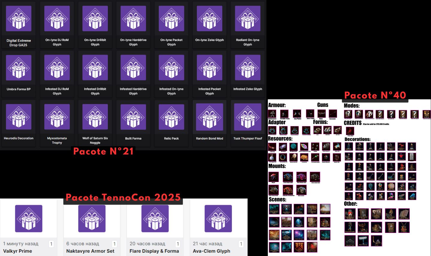Open the Random Bond Mod gift icon
The height and width of the screenshot is (256, 431).
(x=210, y=117)
